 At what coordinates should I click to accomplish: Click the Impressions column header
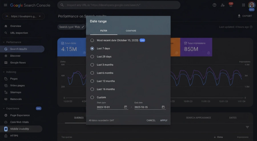(242, 137)
